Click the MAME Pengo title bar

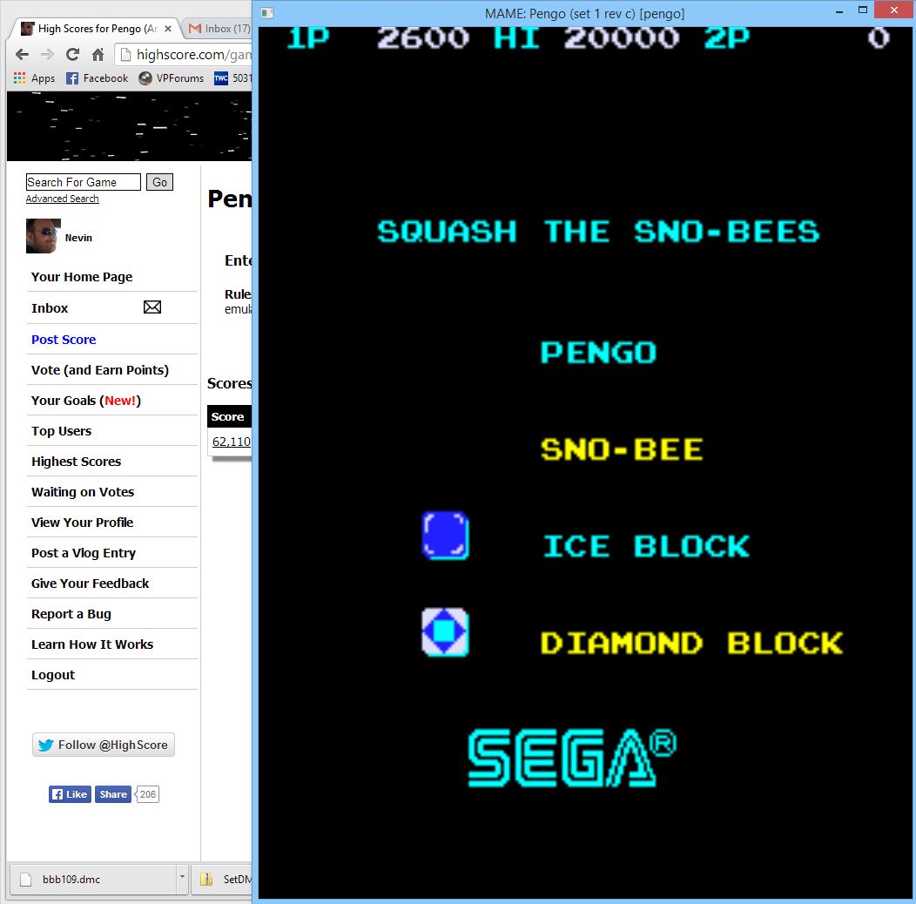click(584, 13)
